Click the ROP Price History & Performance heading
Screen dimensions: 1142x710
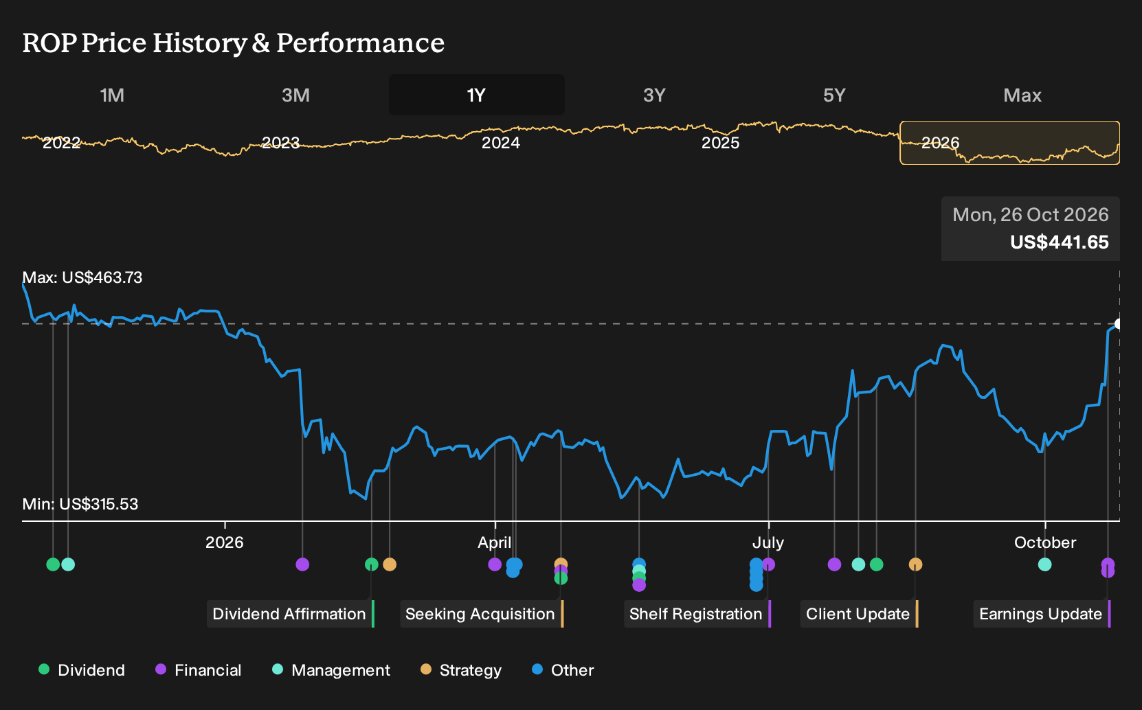(234, 43)
